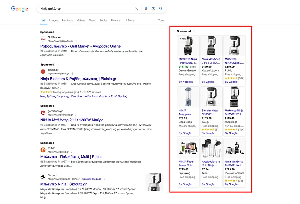Screen dimensions: 300x204
Task: Click Skroutz result blender thumbnail
Action: pyautogui.click(x=154, y=182)
